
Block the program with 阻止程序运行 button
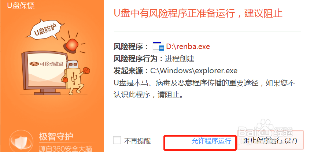(x=270, y=141)
